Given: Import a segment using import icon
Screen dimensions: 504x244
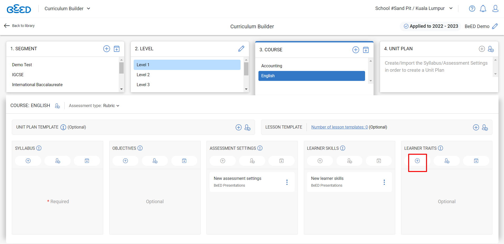Looking at the screenshot, I should 117,49.
